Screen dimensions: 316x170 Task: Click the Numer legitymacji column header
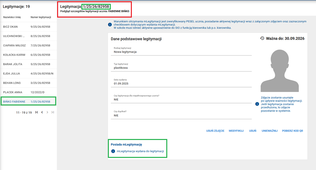tap(41, 17)
